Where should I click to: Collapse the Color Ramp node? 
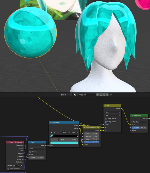tap(51, 122)
